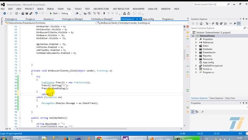Pin the FrmVenta.cs tab
Screen dimensions: 248x140
[137, 19]
